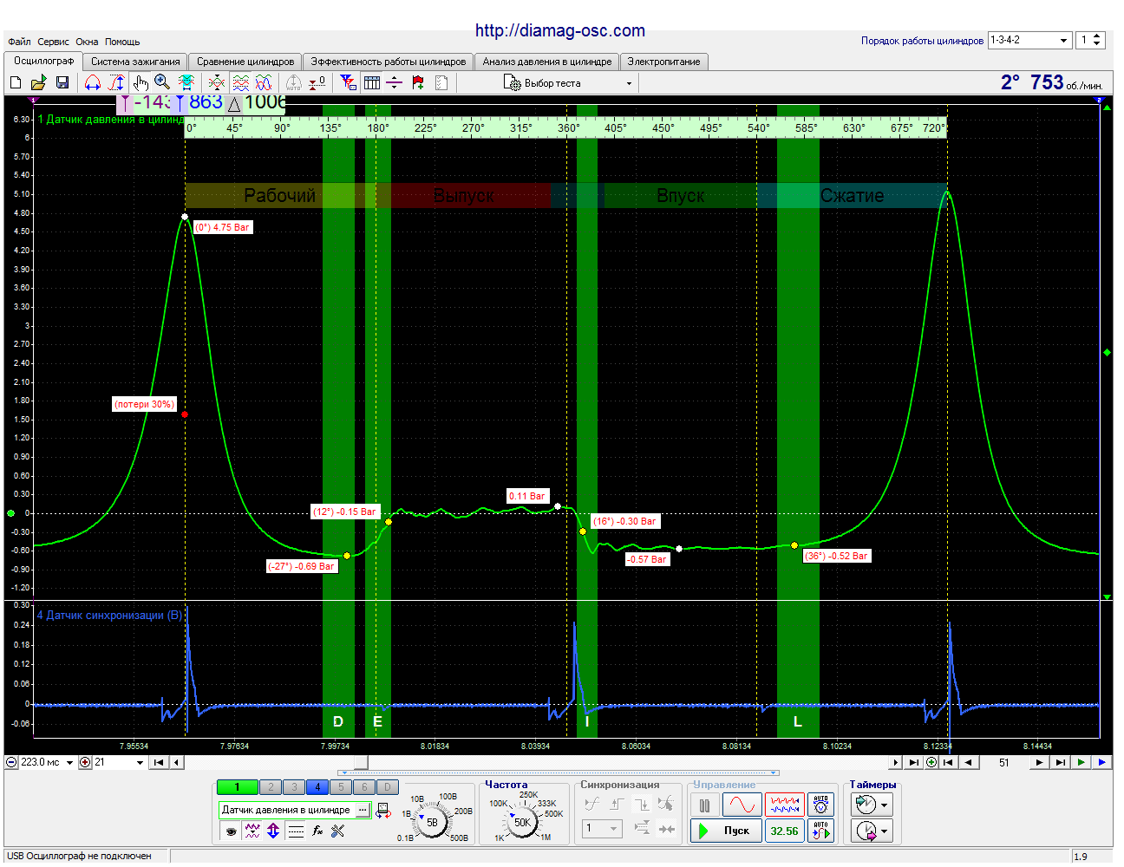The height and width of the screenshot is (867, 1124).
Task: Click the Пуск start button
Action: click(x=726, y=831)
